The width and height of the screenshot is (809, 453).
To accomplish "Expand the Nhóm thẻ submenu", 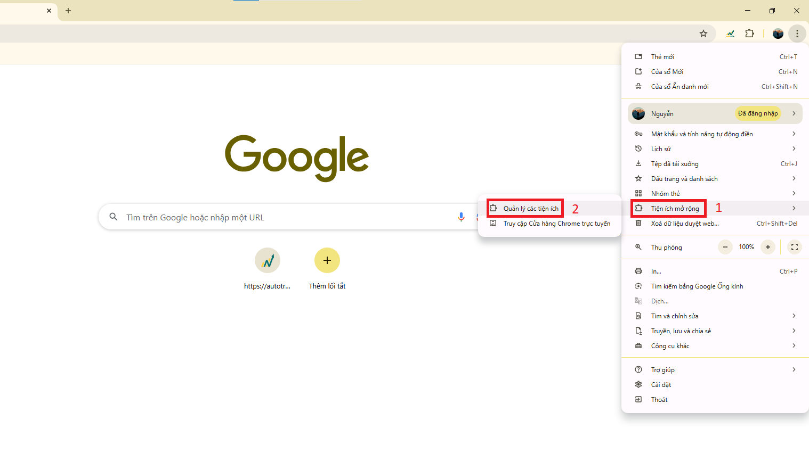I will click(x=715, y=194).
